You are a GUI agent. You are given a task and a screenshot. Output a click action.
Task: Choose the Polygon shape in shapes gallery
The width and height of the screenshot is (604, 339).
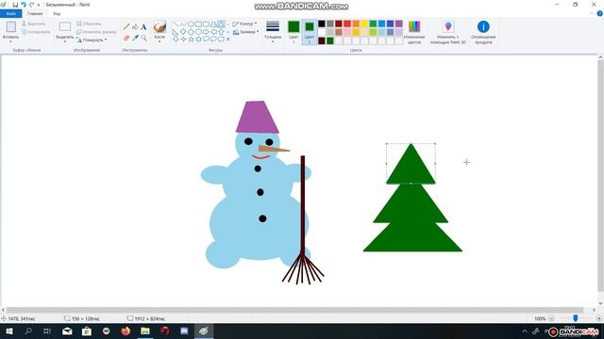coord(214,24)
